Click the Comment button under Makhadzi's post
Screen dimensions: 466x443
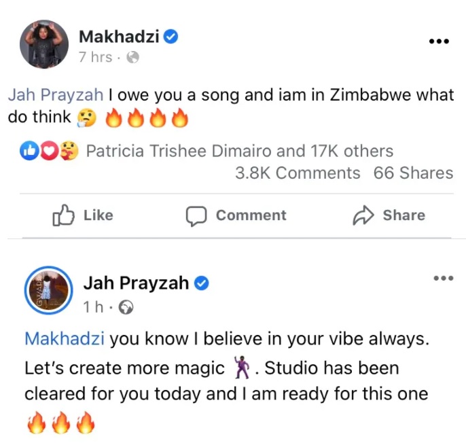click(x=236, y=215)
